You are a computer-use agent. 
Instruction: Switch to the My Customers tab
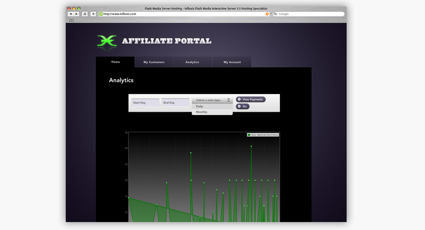point(154,62)
